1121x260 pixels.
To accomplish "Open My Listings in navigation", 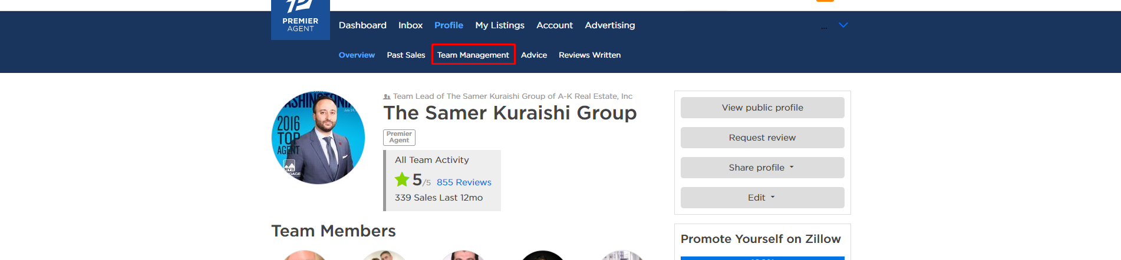I will point(500,25).
